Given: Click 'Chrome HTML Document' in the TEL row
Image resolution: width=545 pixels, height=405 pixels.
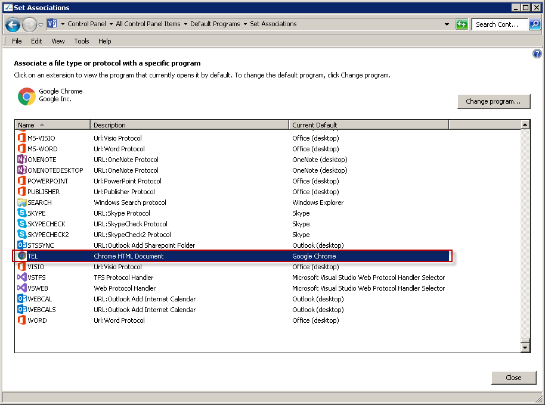Looking at the screenshot, I should point(129,256).
